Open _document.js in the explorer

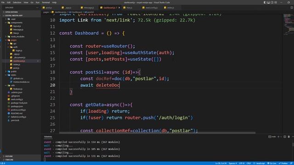tap(19, 58)
